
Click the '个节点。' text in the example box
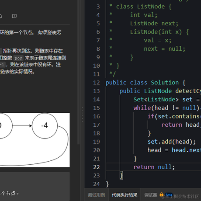coord(10,194)
